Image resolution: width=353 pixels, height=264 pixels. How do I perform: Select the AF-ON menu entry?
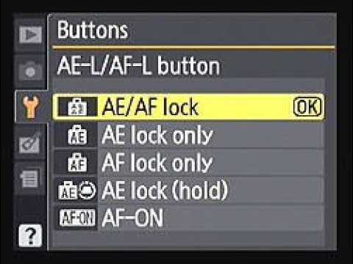[188, 218]
